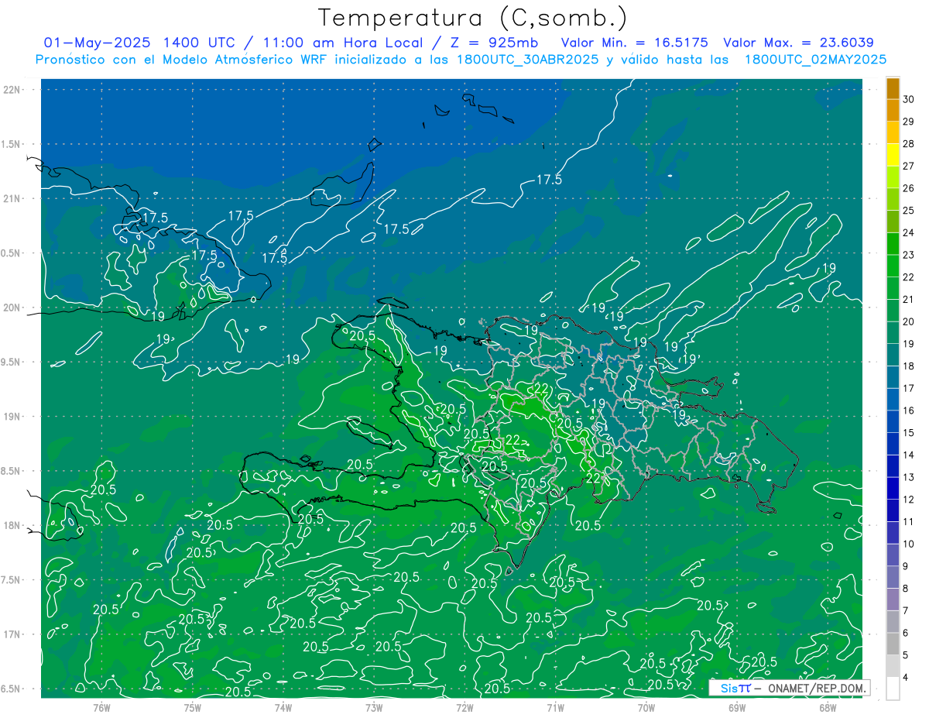Click legend value "10"

click(908, 544)
